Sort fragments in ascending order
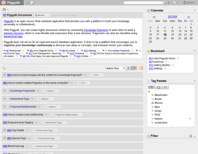The image size is (198, 154). 134,68
